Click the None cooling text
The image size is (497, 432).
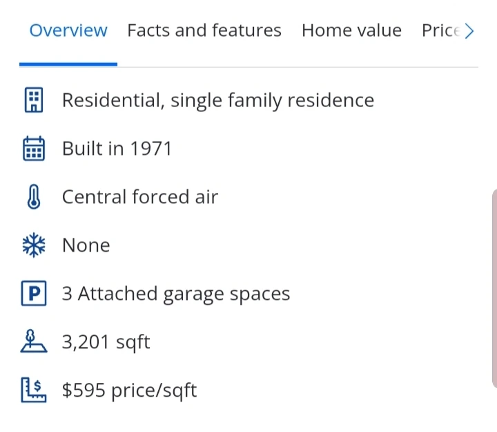86,245
